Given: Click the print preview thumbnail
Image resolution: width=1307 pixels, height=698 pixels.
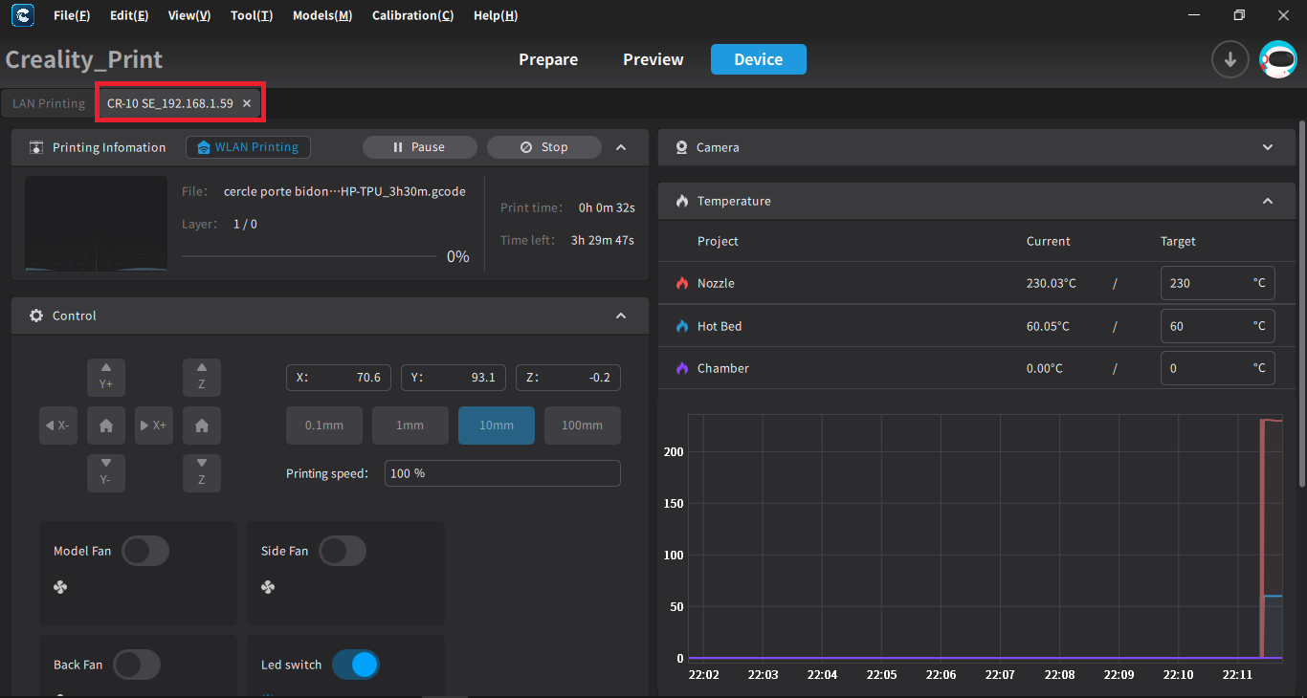Looking at the screenshot, I should click(x=96, y=224).
